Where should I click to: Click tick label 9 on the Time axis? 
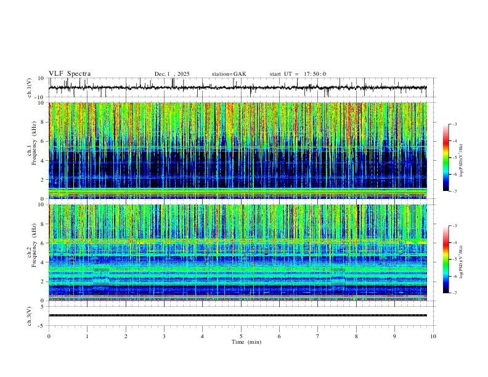coord(394,336)
